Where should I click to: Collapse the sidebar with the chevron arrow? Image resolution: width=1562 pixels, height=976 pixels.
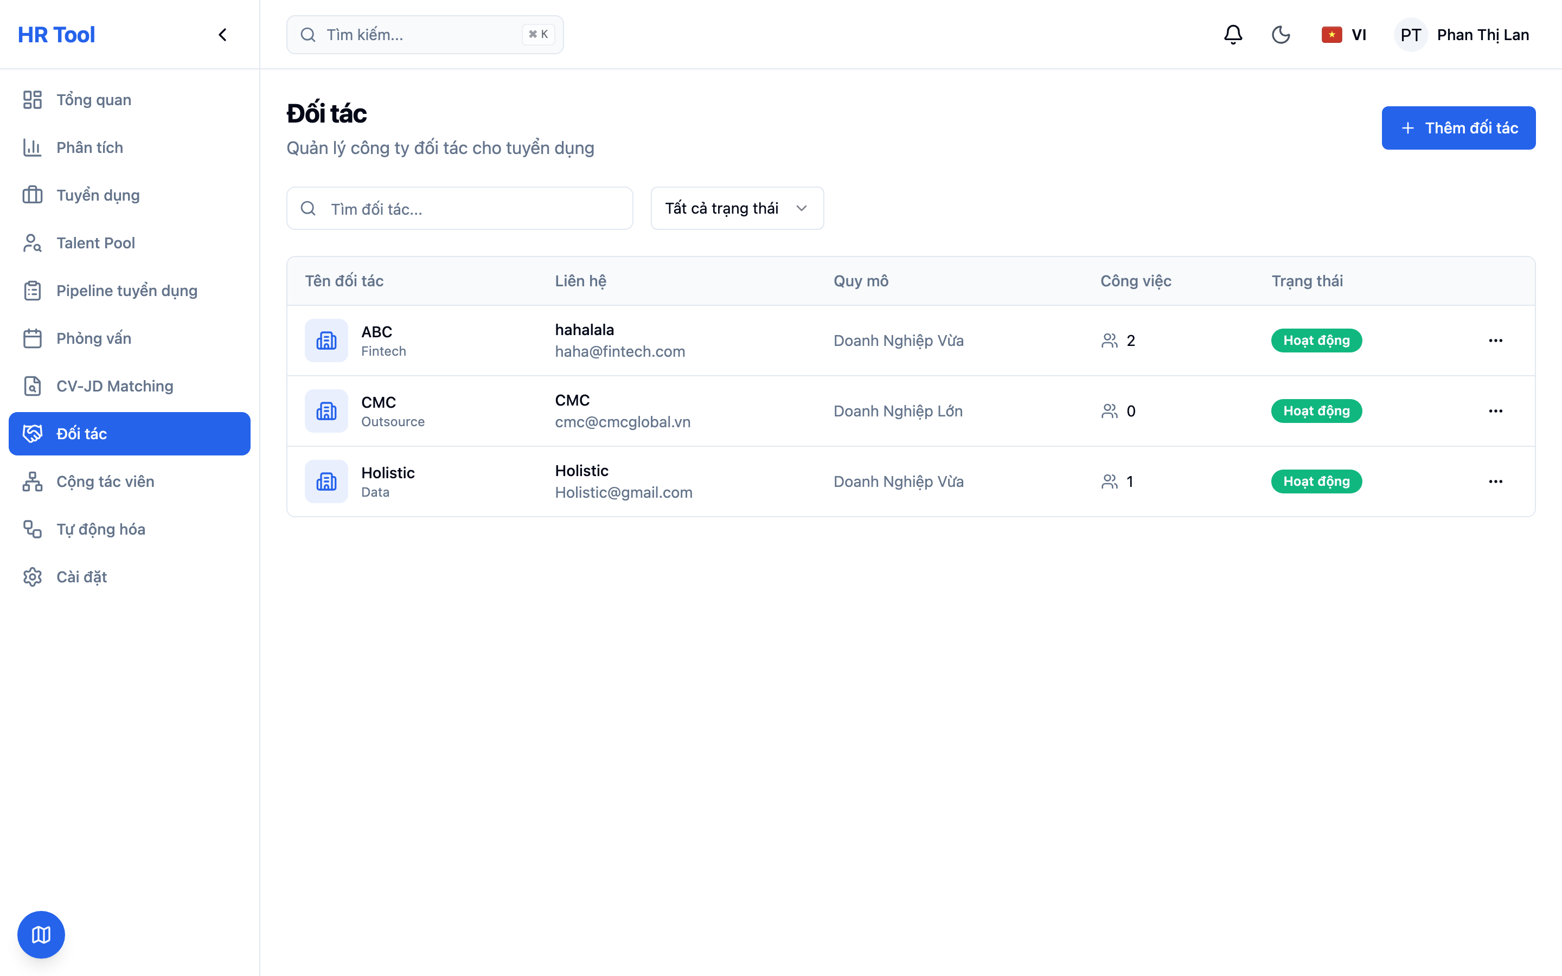223,35
